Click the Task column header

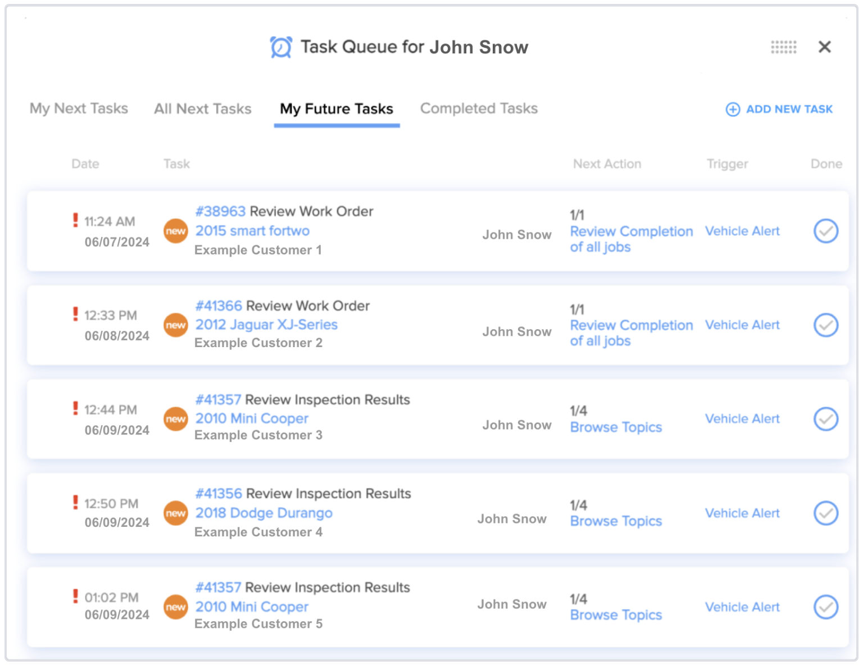click(176, 163)
